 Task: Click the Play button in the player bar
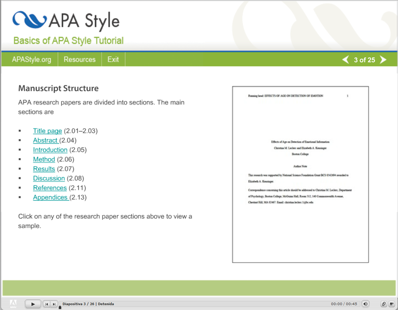33,304
